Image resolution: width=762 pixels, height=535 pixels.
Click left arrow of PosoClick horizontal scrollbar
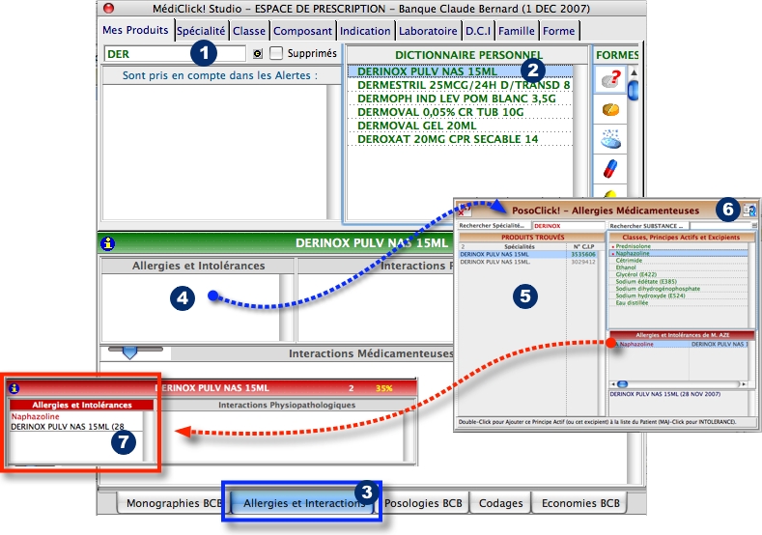[x=613, y=384]
